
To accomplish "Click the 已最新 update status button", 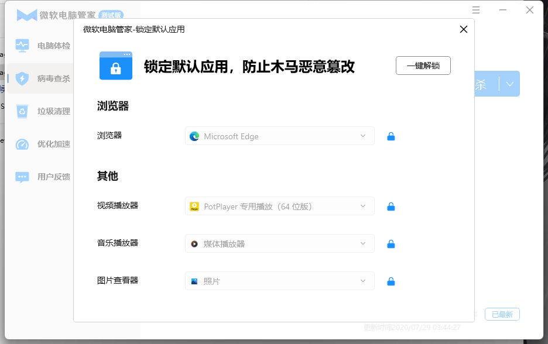I will point(502,314).
